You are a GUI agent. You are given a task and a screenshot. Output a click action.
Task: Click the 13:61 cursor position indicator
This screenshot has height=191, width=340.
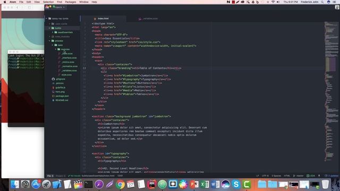(x=120, y=176)
